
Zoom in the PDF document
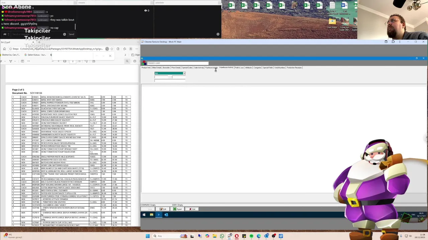[59, 61]
